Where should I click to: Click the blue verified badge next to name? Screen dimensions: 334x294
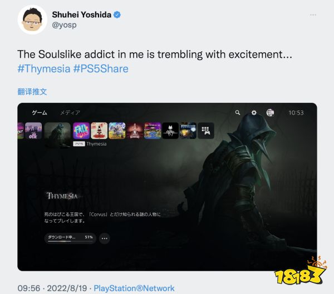[x=117, y=14]
